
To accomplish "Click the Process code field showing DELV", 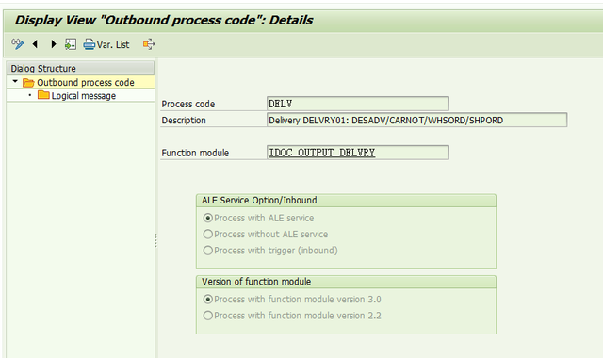I will tap(358, 104).
